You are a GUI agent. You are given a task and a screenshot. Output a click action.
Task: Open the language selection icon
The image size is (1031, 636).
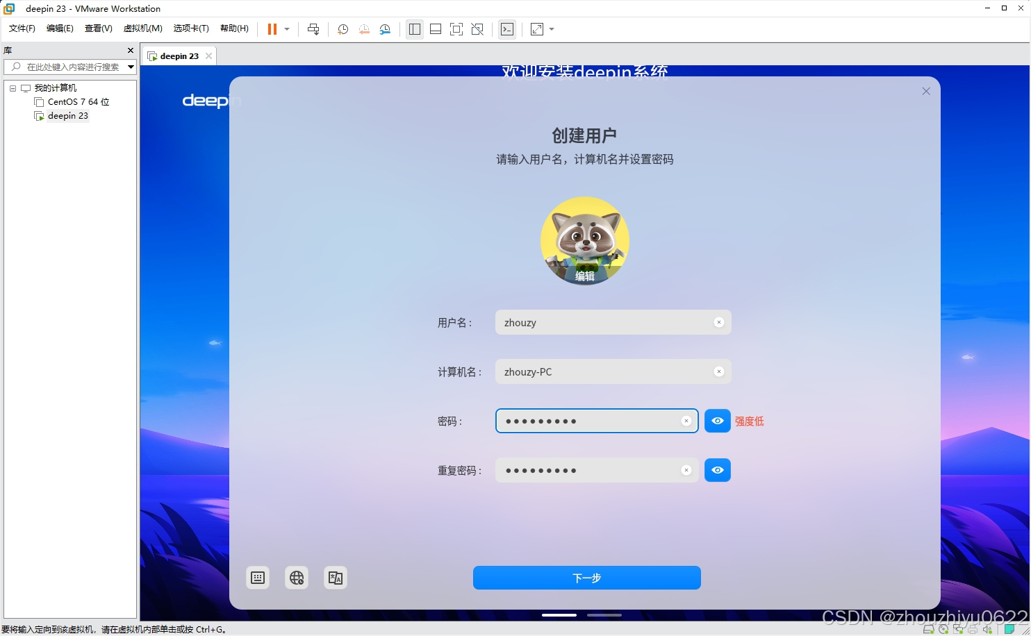tap(336, 578)
